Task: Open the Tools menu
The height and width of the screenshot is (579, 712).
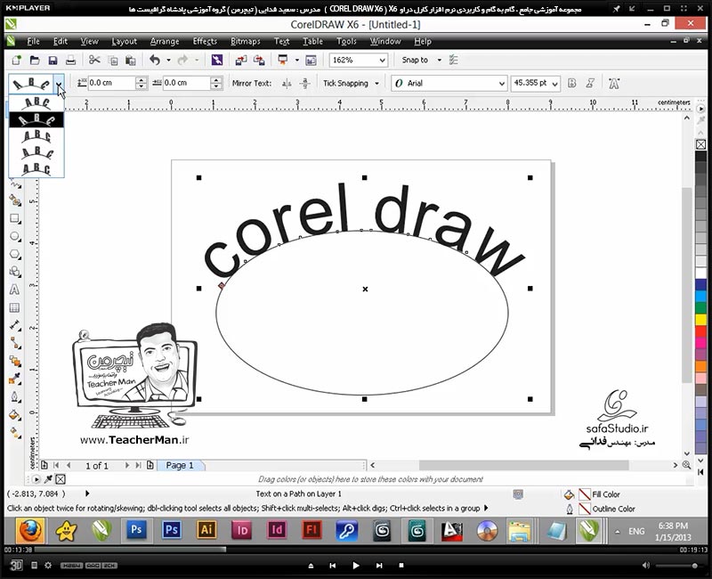Action: click(346, 41)
